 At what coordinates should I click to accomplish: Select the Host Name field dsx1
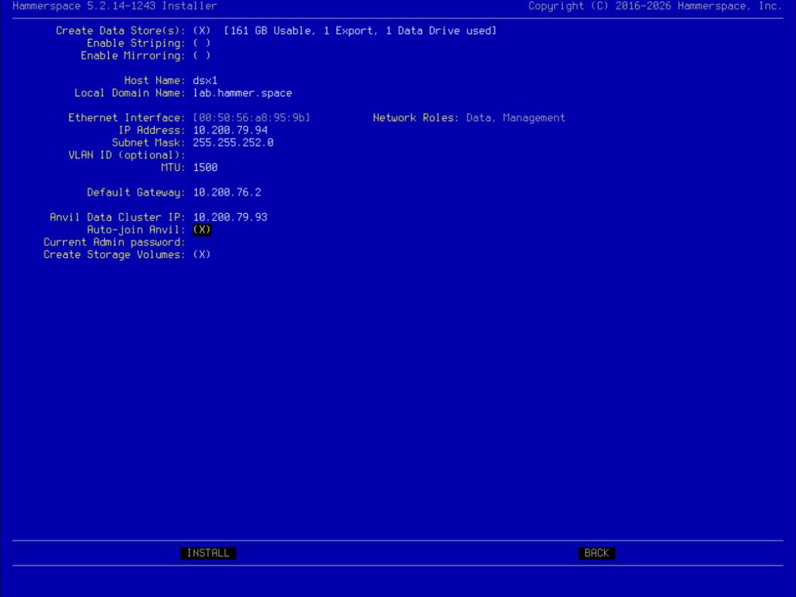point(205,81)
